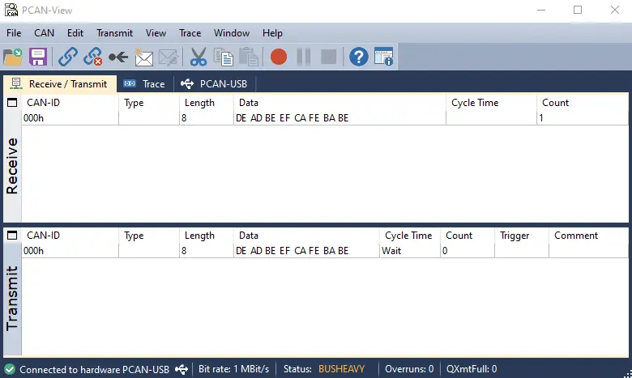The width and height of the screenshot is (632, 378).
Task: Click the Disconnect broken link icon
Action: (x=93, y=57)
